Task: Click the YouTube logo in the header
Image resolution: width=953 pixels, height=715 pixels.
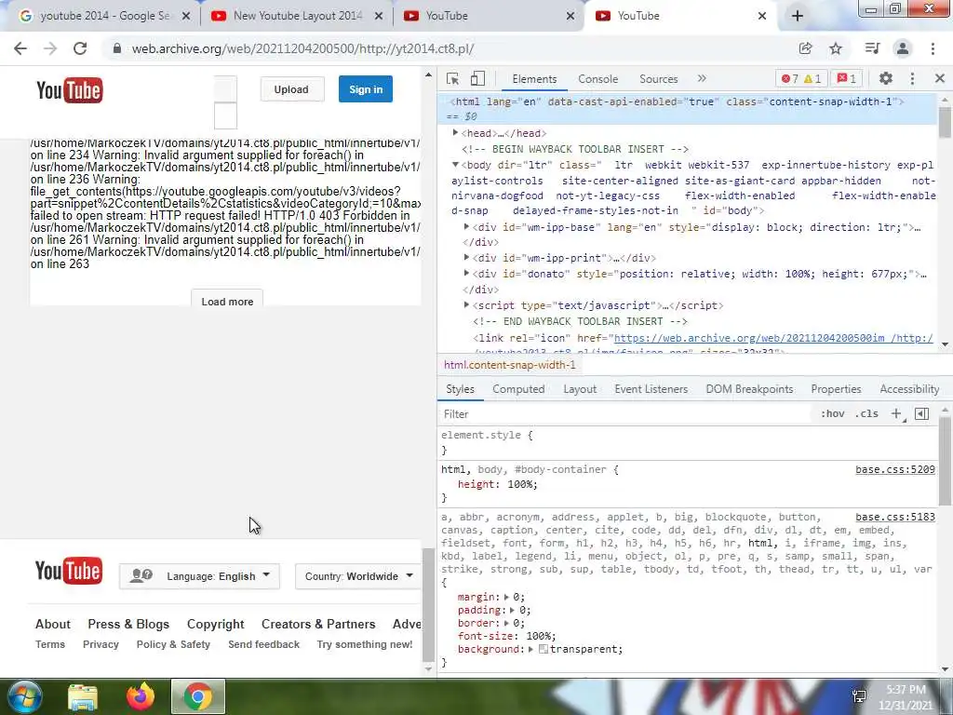Action: [69, 90]
